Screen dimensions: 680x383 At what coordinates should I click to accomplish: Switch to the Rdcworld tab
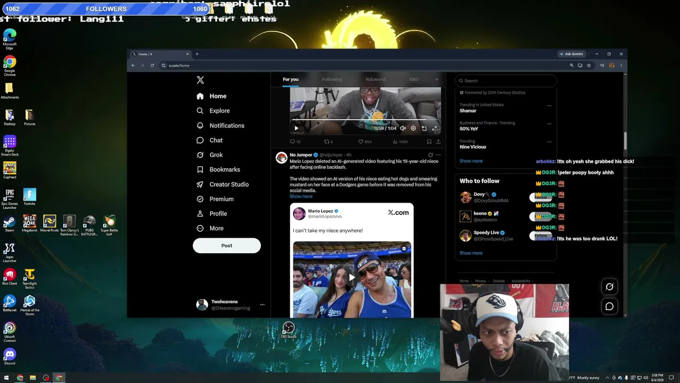[x=376, y=79]
